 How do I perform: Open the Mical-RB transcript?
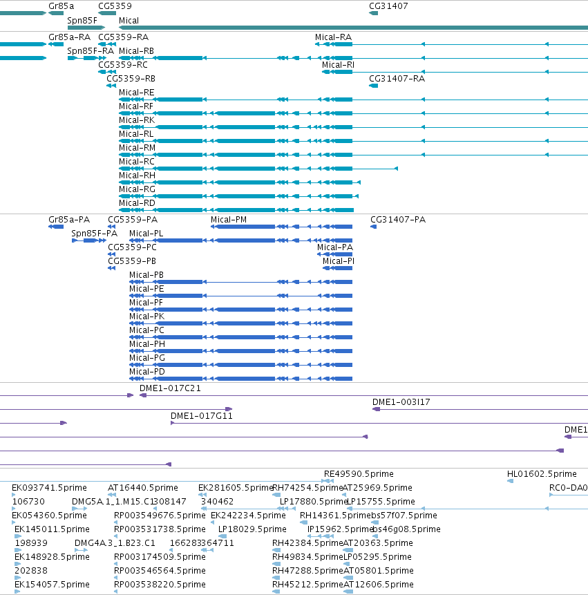136,51
